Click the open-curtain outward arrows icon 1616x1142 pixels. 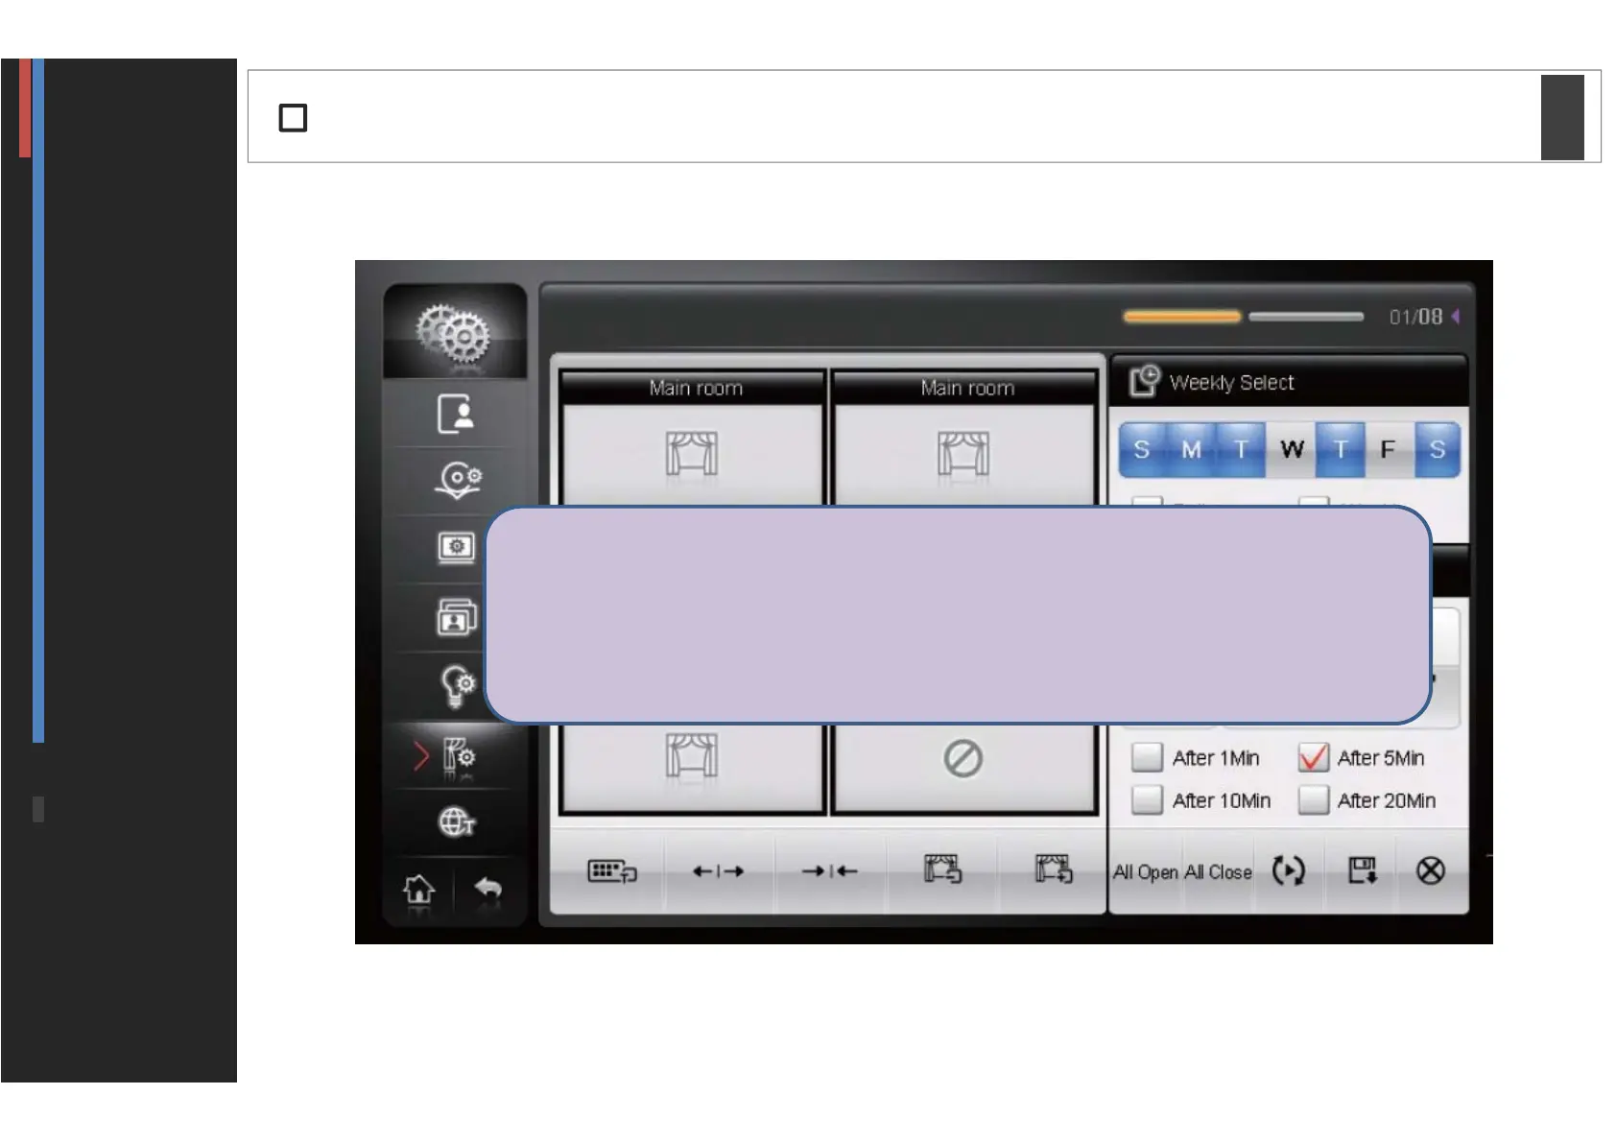click(x=718, y=871)
